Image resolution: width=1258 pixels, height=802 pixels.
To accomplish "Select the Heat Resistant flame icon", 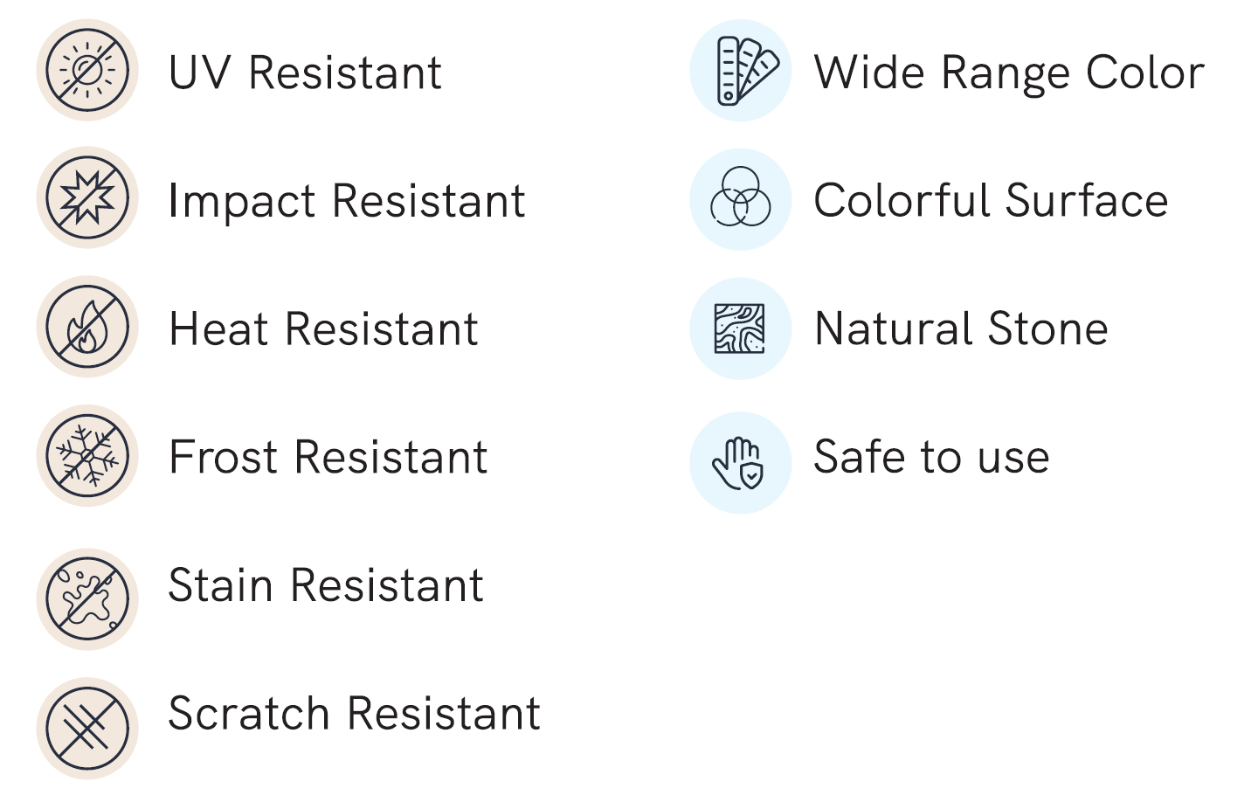I will coord(87,327).
